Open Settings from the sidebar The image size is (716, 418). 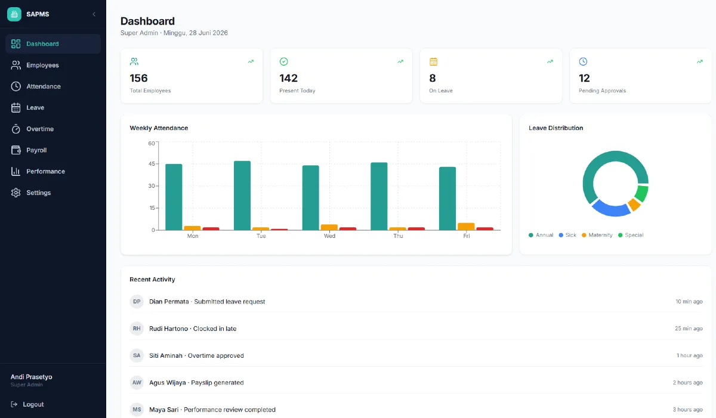coord(53,193)
